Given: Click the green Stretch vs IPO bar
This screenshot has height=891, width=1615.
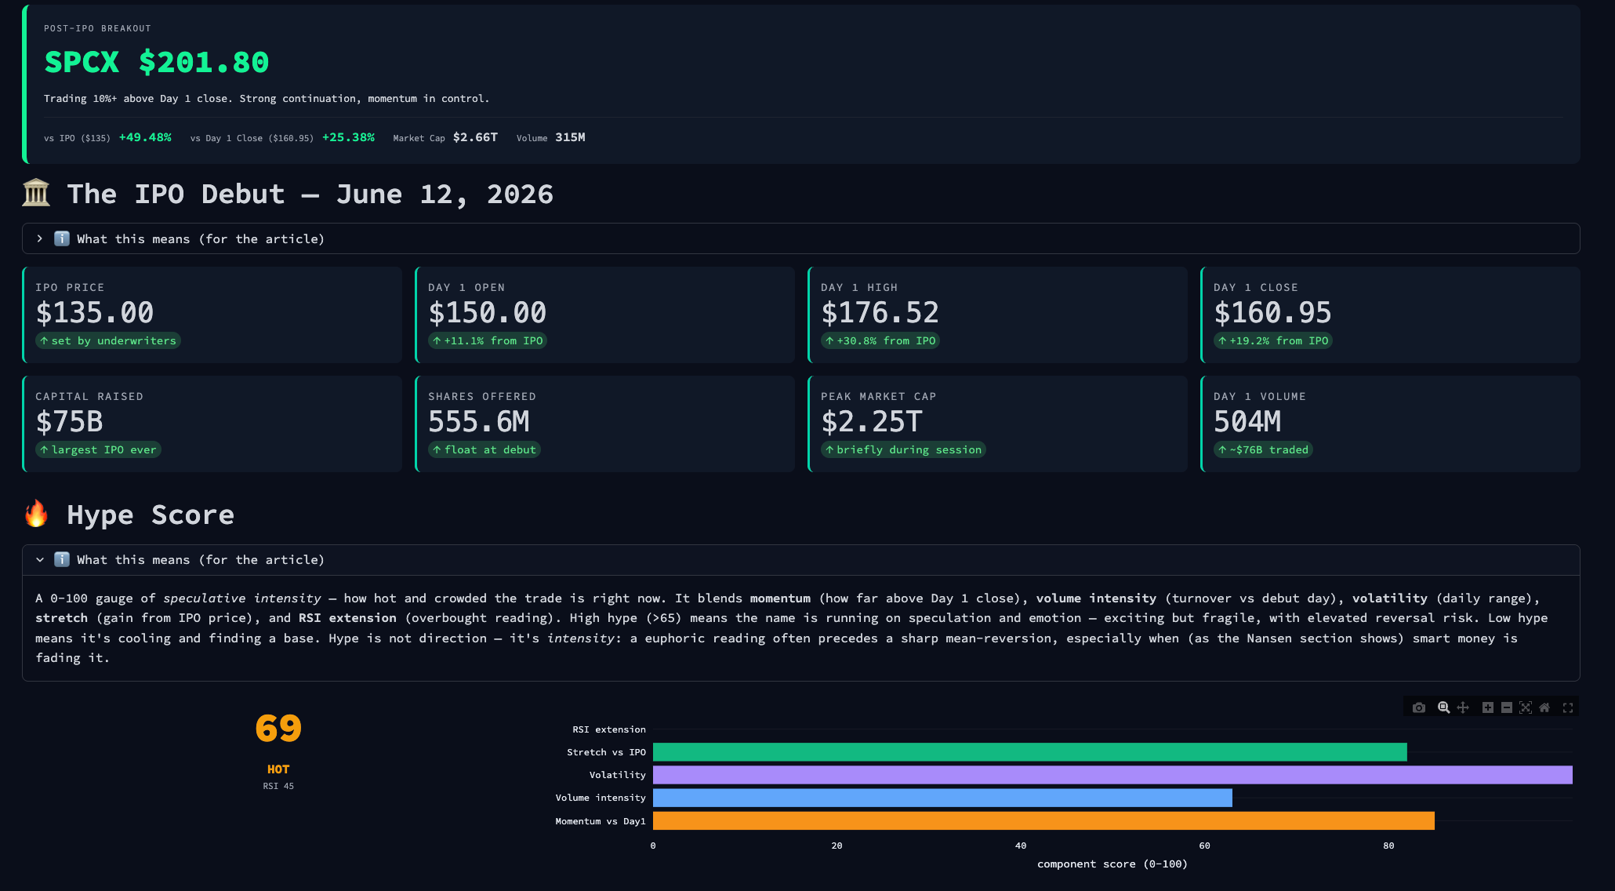Looking at the screenshot, I should point(1029,752).
